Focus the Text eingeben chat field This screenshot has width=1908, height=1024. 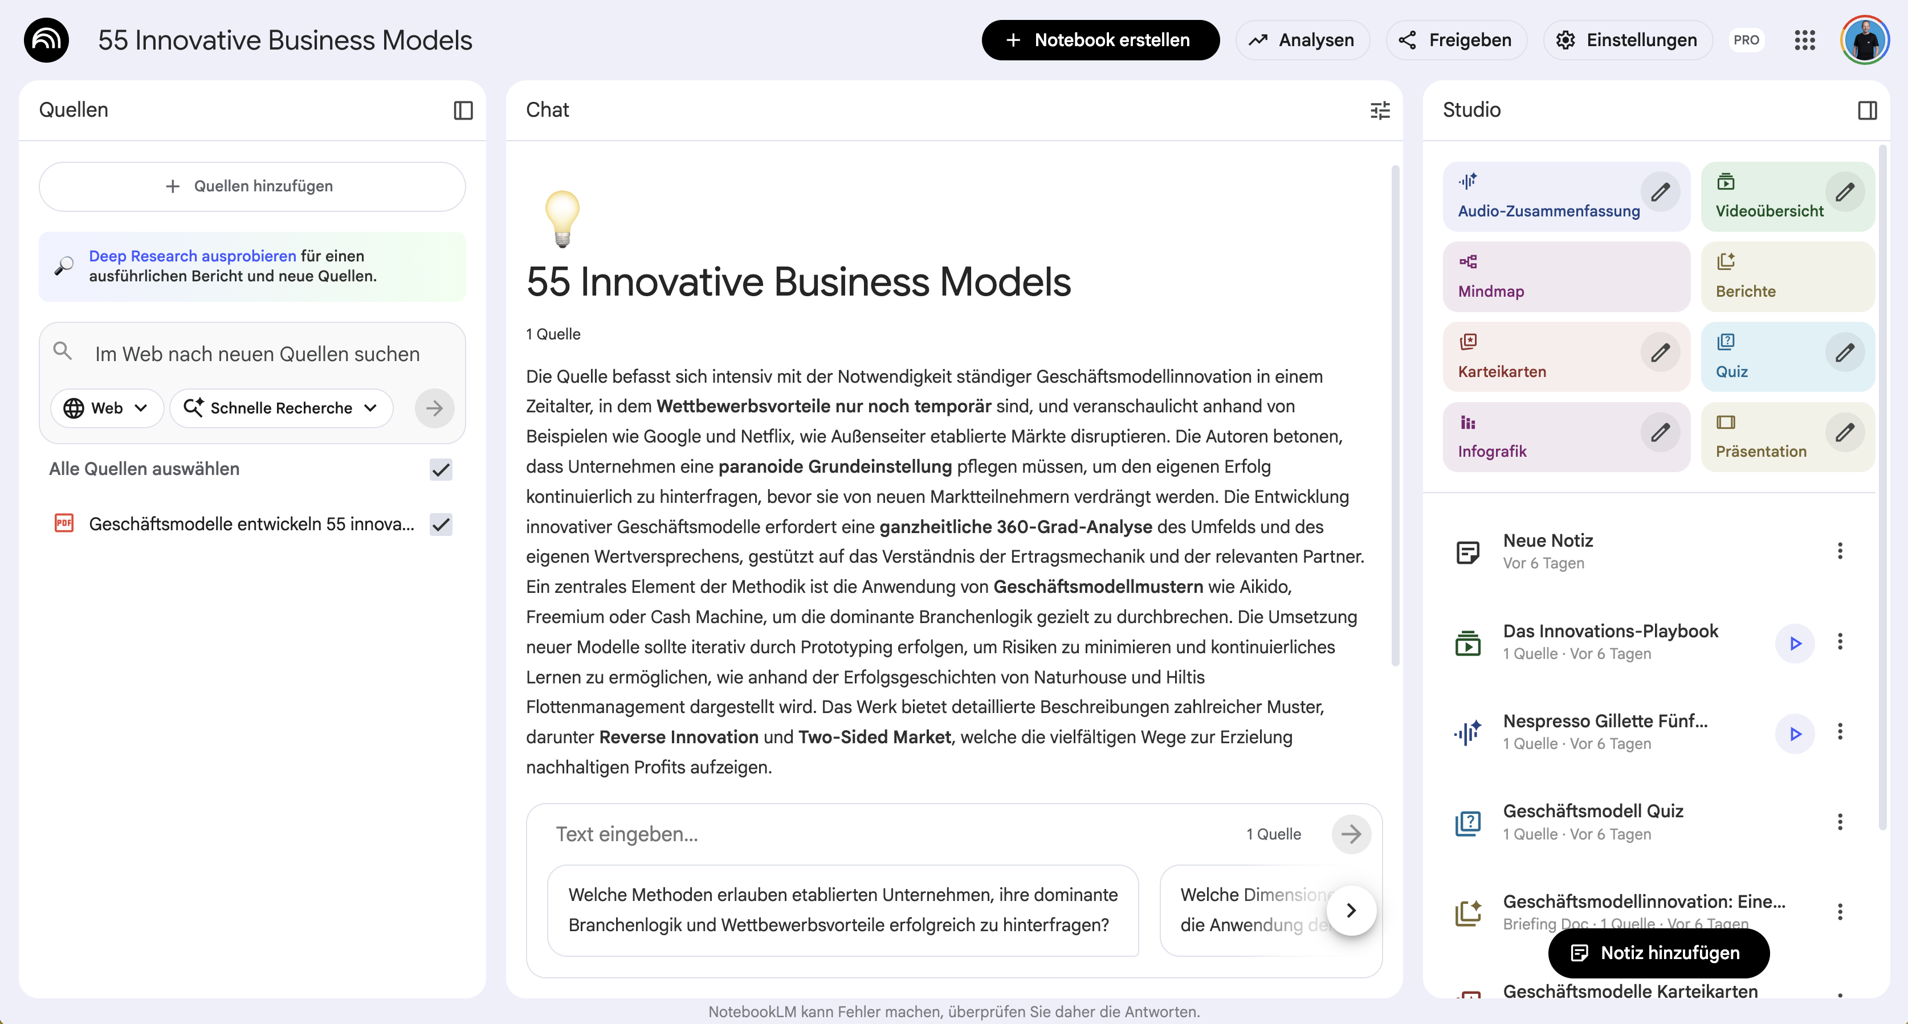889,834
